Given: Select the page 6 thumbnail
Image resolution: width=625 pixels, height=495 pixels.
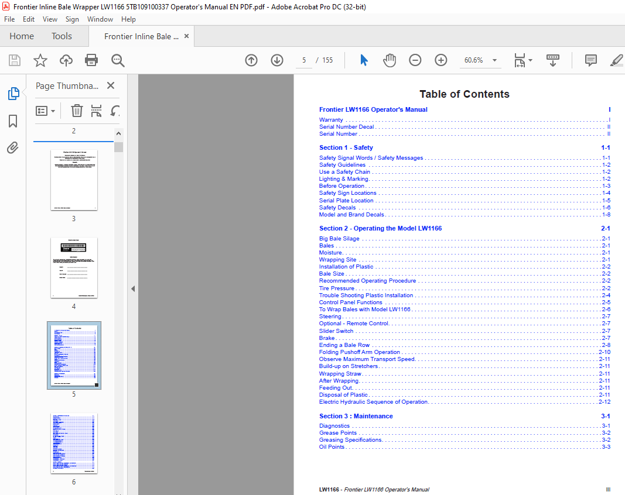Looking at the screenshot, I should (x=74, y=444).
